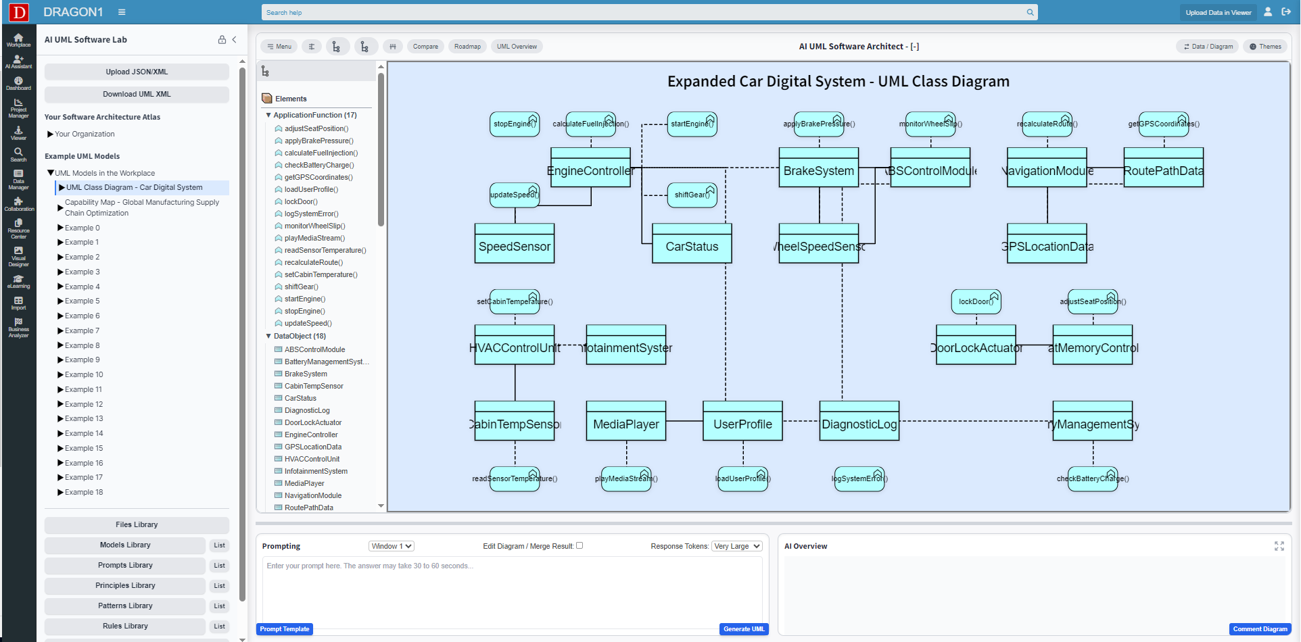Click the Upload JSON/XML button
The height and width of the screenshot is (642, 1301).
[x=137, y=72]
